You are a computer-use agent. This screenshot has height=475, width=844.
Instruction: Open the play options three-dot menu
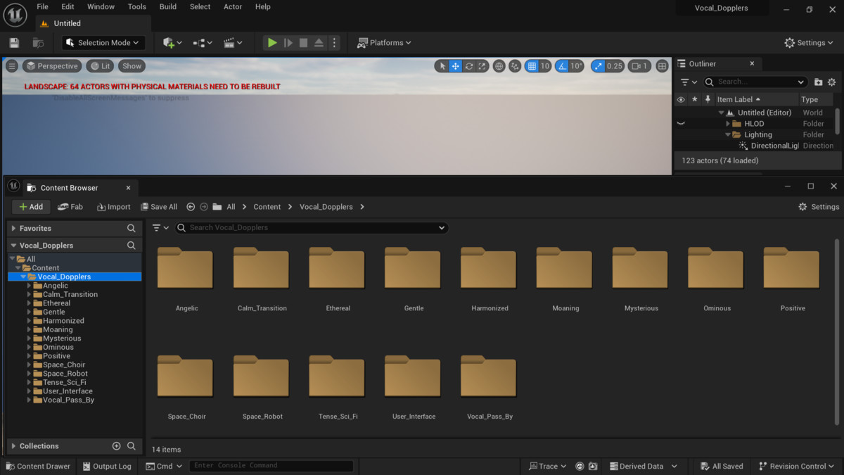(x=334, y=43)
